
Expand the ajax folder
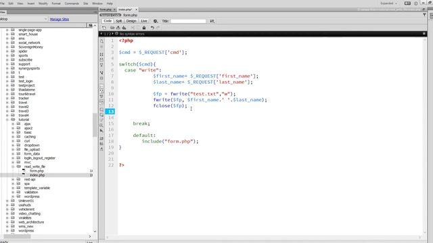[13, 124]
